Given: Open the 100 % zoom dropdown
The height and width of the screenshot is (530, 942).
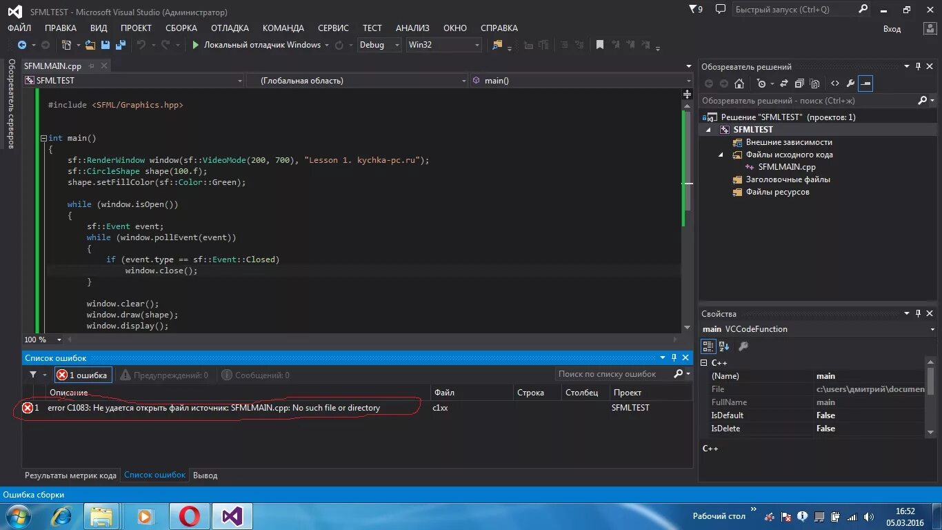Looking at the screenshot, I should [59, 340].
